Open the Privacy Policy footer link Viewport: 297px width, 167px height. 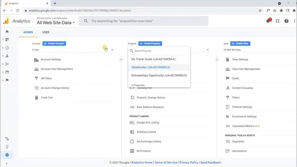tap(189, 162)
